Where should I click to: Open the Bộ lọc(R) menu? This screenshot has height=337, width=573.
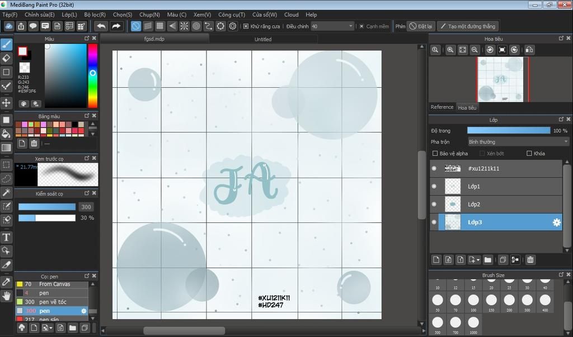(95, 15)
